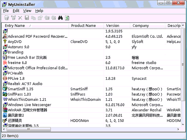Image resolution: width=187 pixels, height=140 pixels.
Task: Click the horizontal scrollbar thumb
Action: coord(29,129)
